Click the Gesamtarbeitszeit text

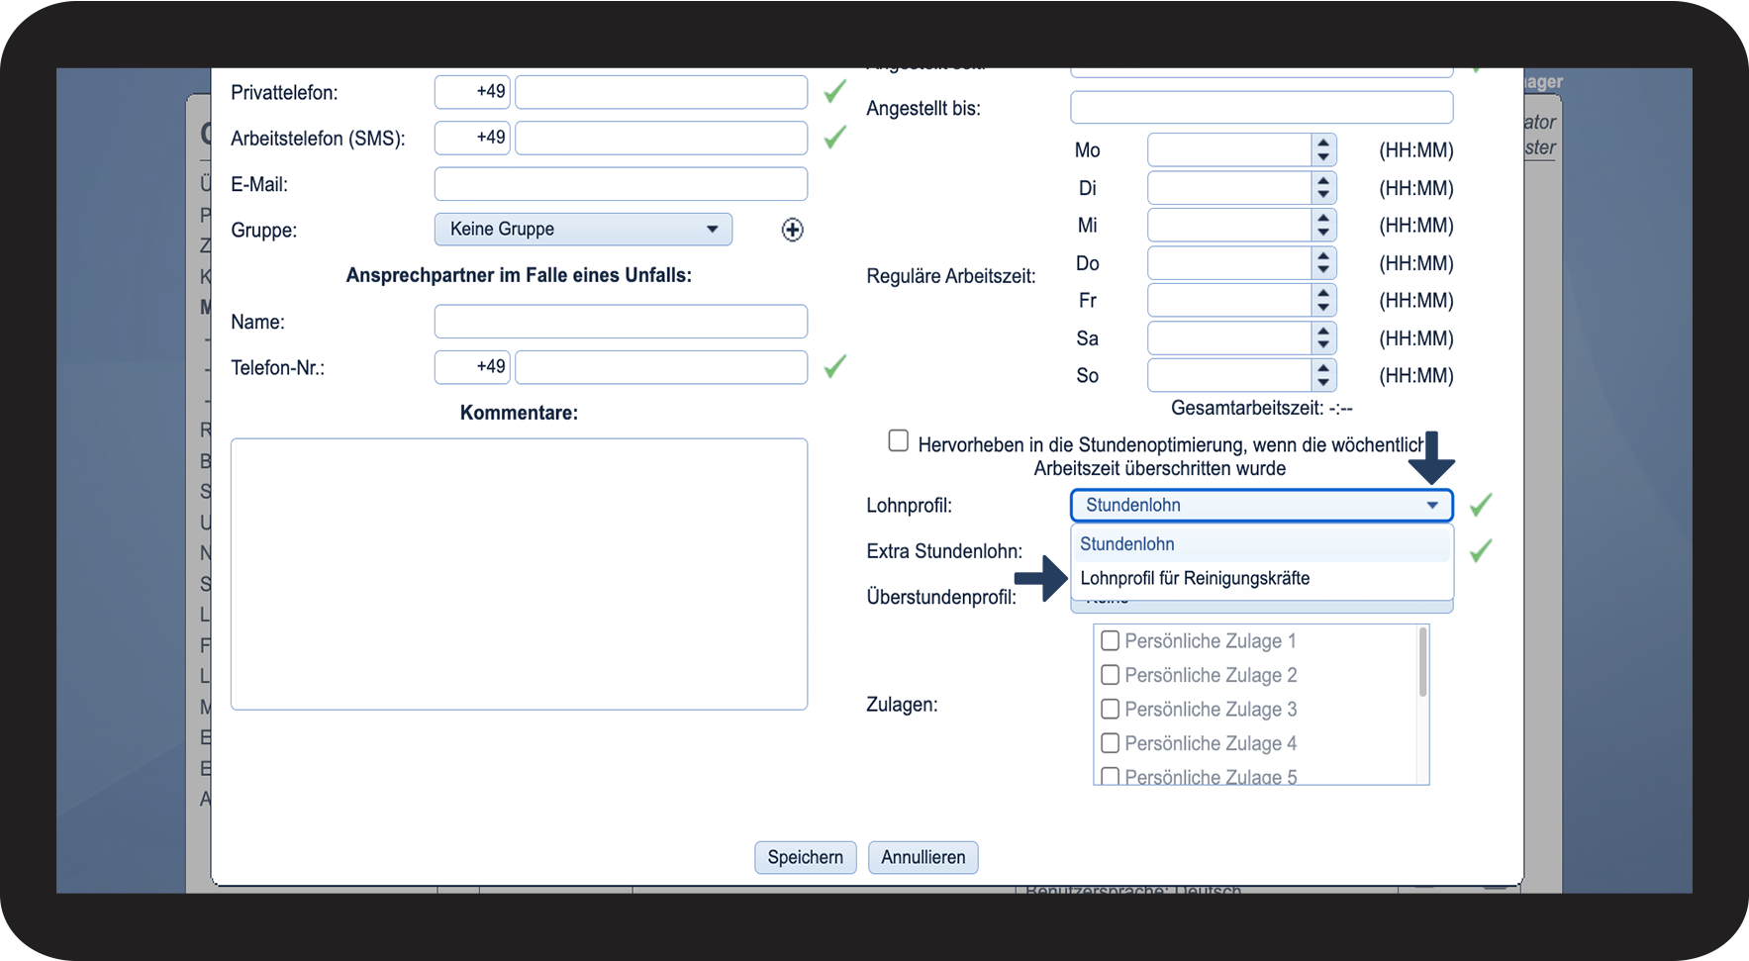pyautogui.click(x=1261, y=408)
